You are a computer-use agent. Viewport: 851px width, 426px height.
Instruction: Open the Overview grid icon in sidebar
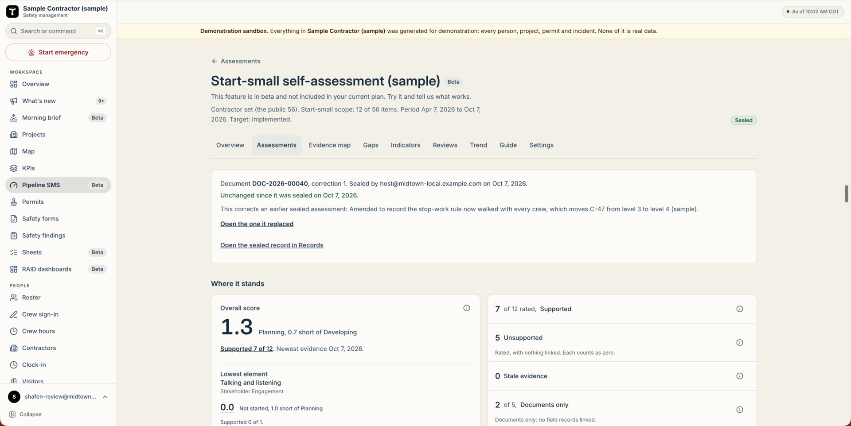tap(14, 84)
